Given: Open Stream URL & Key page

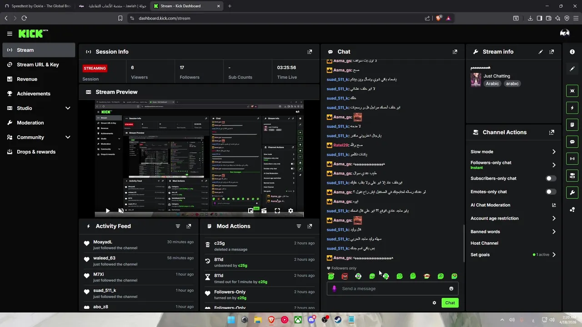Looking at the screenshot, I should 39,64.
